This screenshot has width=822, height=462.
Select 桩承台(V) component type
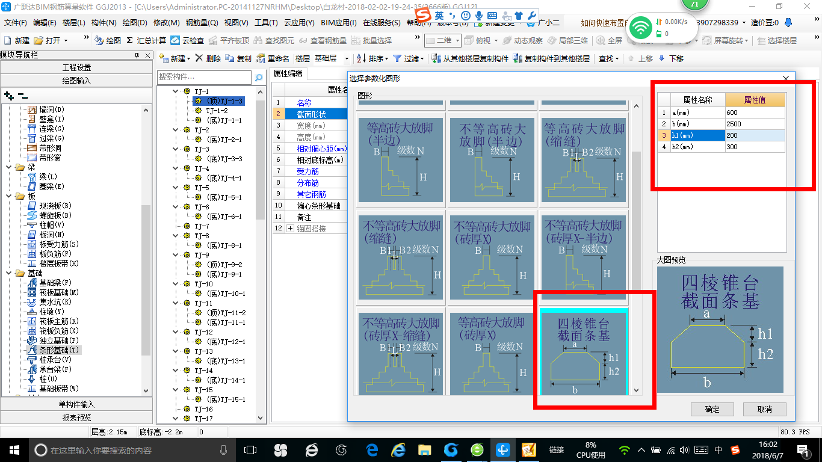pos(50,360)
